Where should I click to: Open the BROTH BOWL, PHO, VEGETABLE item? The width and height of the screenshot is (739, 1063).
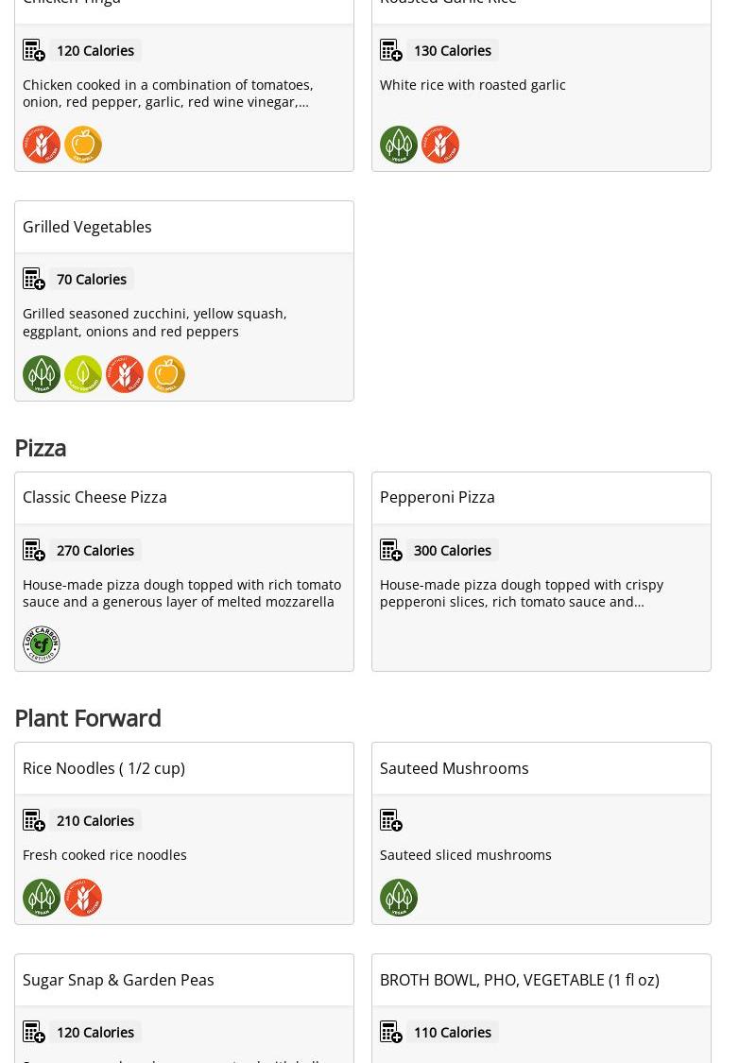click(x=519, y=980)
